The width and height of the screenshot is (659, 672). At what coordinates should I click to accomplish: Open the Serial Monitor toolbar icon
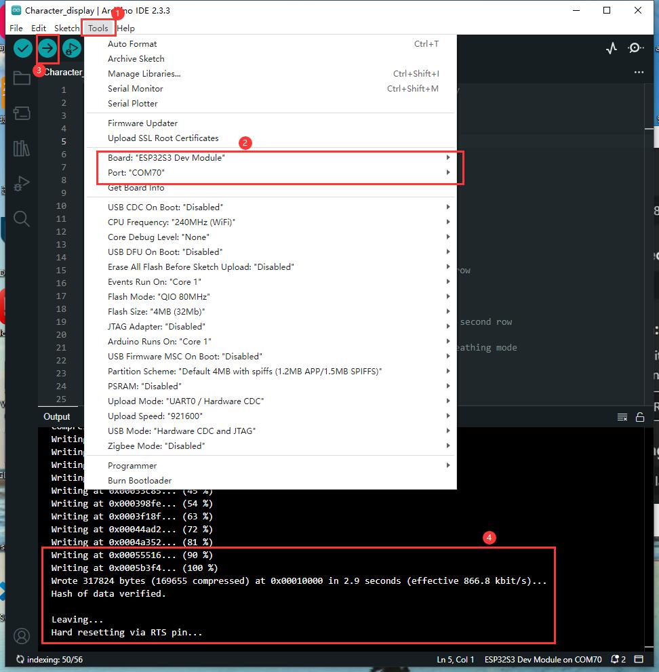[635, 48]
